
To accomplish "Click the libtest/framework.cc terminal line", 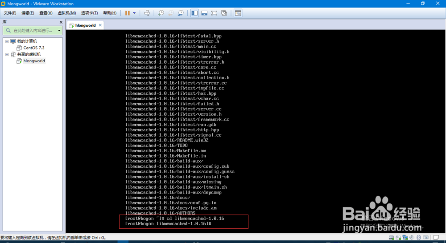I will (177, 120).
